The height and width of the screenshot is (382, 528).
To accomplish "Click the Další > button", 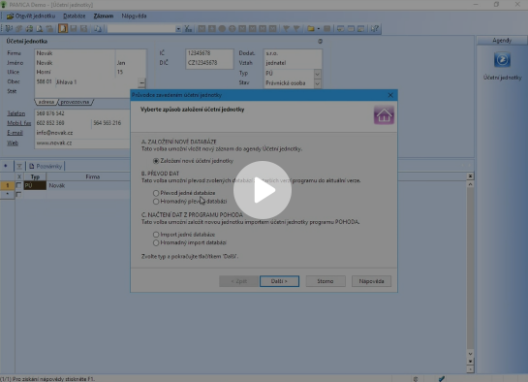I will tap(279, 281).
